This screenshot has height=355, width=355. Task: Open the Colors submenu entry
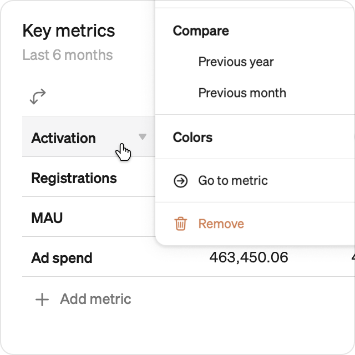click(255, 137)
